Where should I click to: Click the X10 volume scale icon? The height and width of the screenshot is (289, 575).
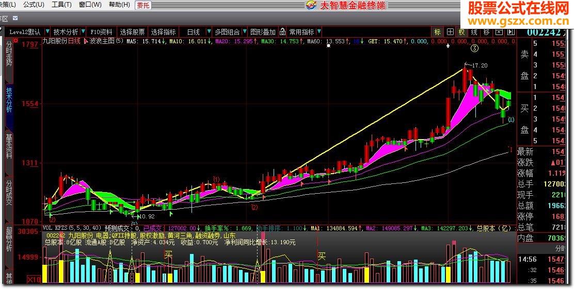34,280
